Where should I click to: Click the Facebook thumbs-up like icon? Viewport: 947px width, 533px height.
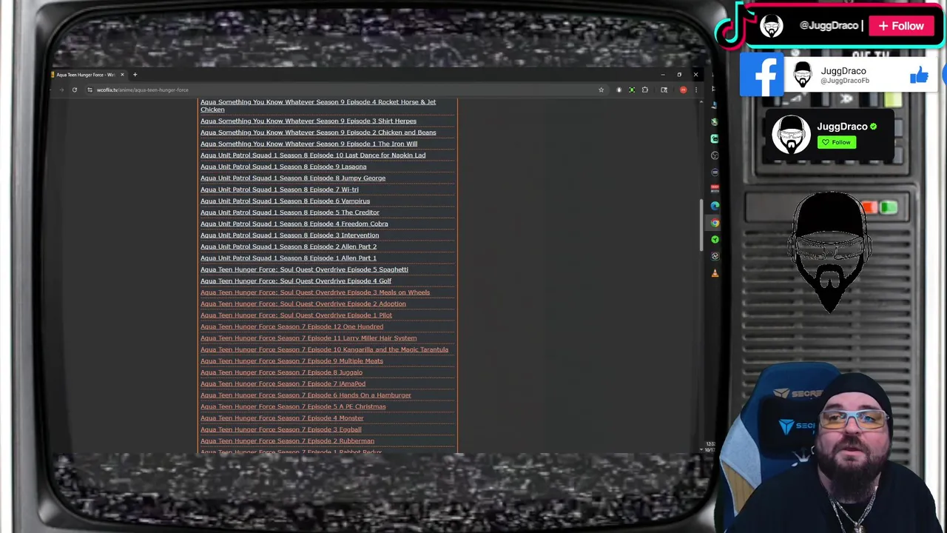click(x=919, y=75)
